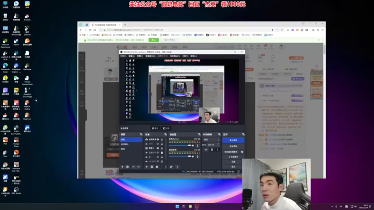Open 文件(F) menu in OBS
This screenshot has height=210, width=374.
123,56
